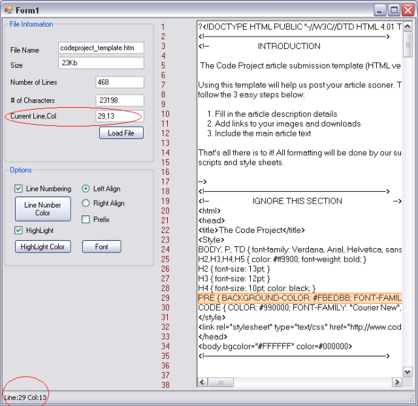The width and height of the screenshot is (418, 406).
Task: Click the horizontal scrollbar right arrow
Action: click(397, 383)
